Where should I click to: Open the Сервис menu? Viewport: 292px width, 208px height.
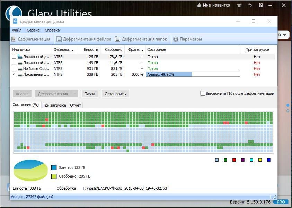(33, 30)
